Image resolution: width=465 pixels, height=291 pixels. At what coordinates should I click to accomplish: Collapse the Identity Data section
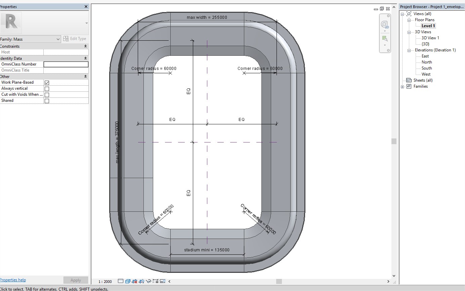coord(85,58)
